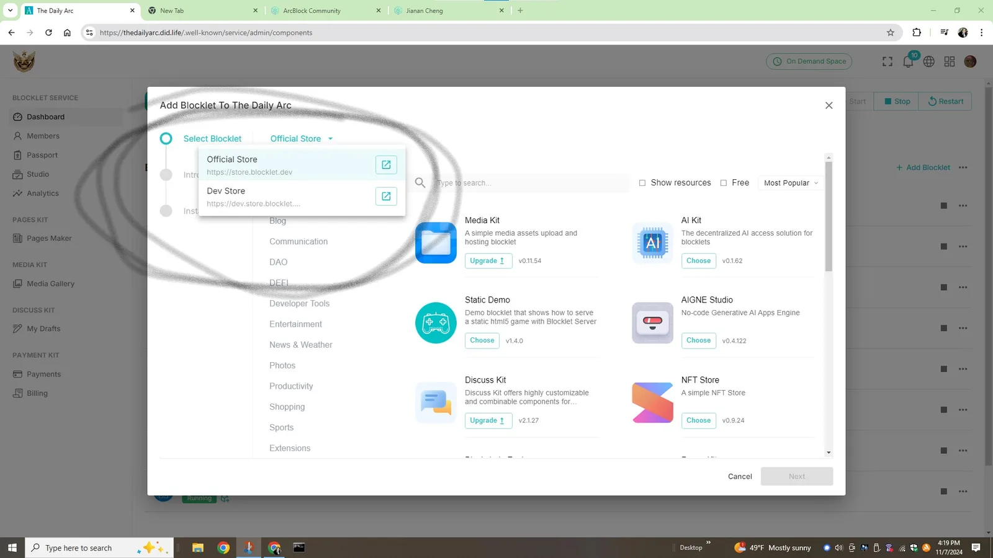Open Official Store in new window icon
This screenshot has width=993, height=558.
click(x=386, y=165)
